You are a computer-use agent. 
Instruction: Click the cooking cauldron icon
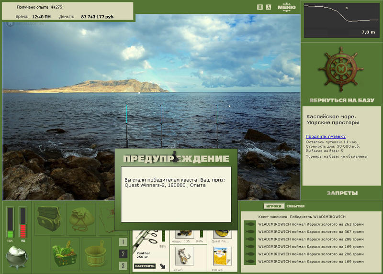point(17,257)
